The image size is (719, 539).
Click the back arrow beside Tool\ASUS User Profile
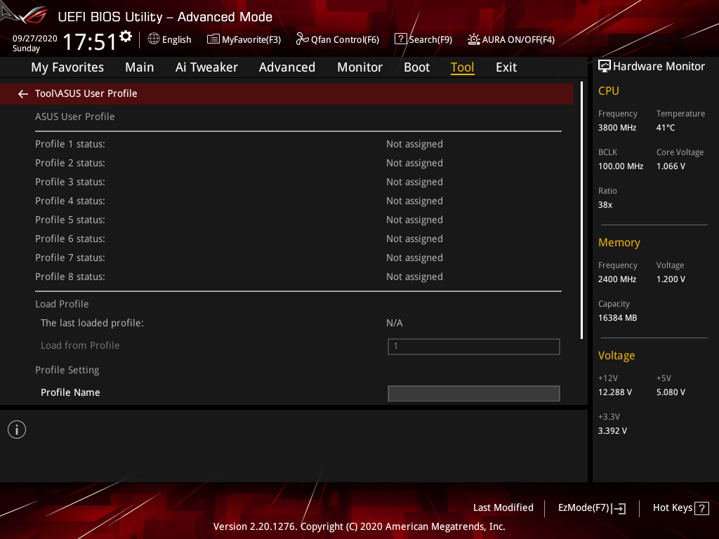(x=23, y=94)
